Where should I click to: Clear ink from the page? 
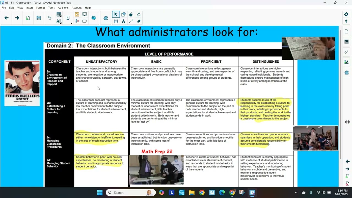tap(77, 21)
